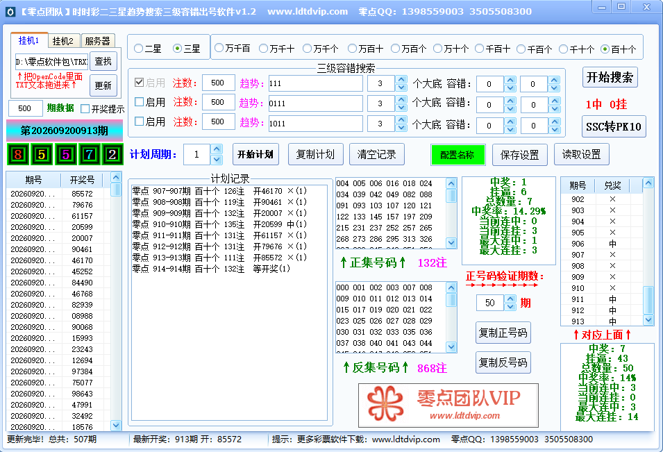Screen dimensions: 663x452
Task: Click the trend input containing 111
Action: point(315,83)
